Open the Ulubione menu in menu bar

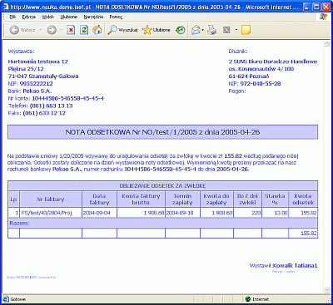(69, 17)
